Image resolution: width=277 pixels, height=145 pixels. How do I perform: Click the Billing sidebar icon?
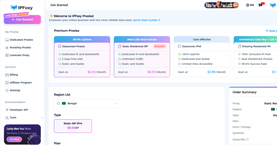(x=7, y=75)
